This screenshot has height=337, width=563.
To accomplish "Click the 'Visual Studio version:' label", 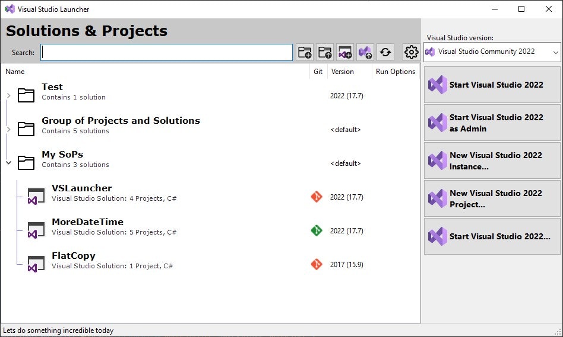I will 460,37.
